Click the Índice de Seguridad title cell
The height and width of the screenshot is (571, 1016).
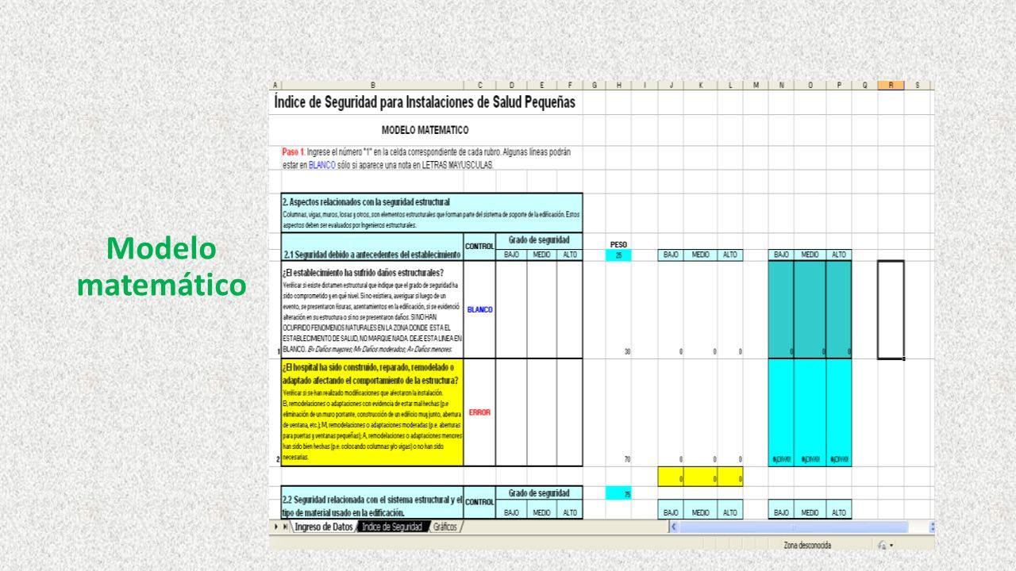pos(425,102)
